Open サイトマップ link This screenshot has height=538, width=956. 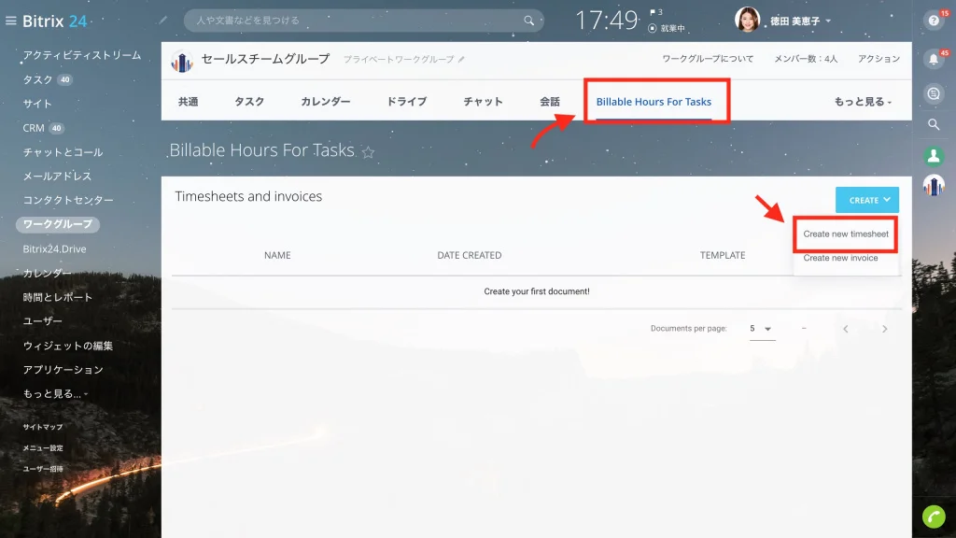43,427
